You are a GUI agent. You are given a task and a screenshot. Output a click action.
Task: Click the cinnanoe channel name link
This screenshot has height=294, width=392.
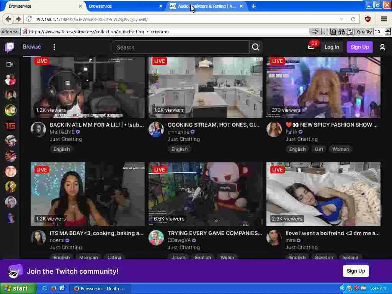178,132
